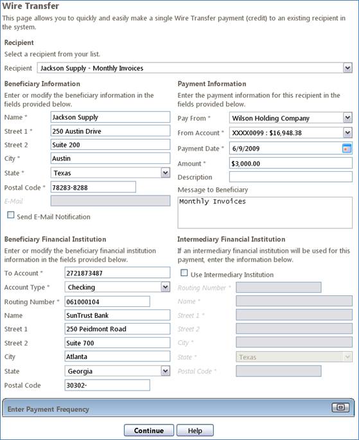This screenshot has height=440, width=359.
Task: Click the Help button
Action: [195, 430]
